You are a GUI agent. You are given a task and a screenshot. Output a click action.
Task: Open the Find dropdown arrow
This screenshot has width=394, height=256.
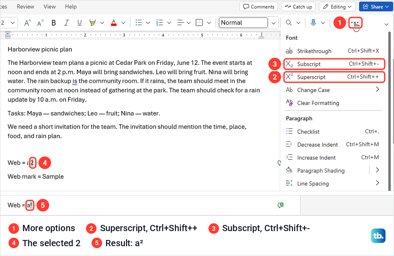point(298,23)
